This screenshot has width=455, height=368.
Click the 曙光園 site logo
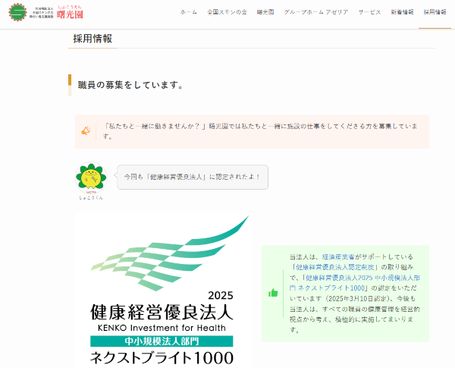click(x=47, y=11)
